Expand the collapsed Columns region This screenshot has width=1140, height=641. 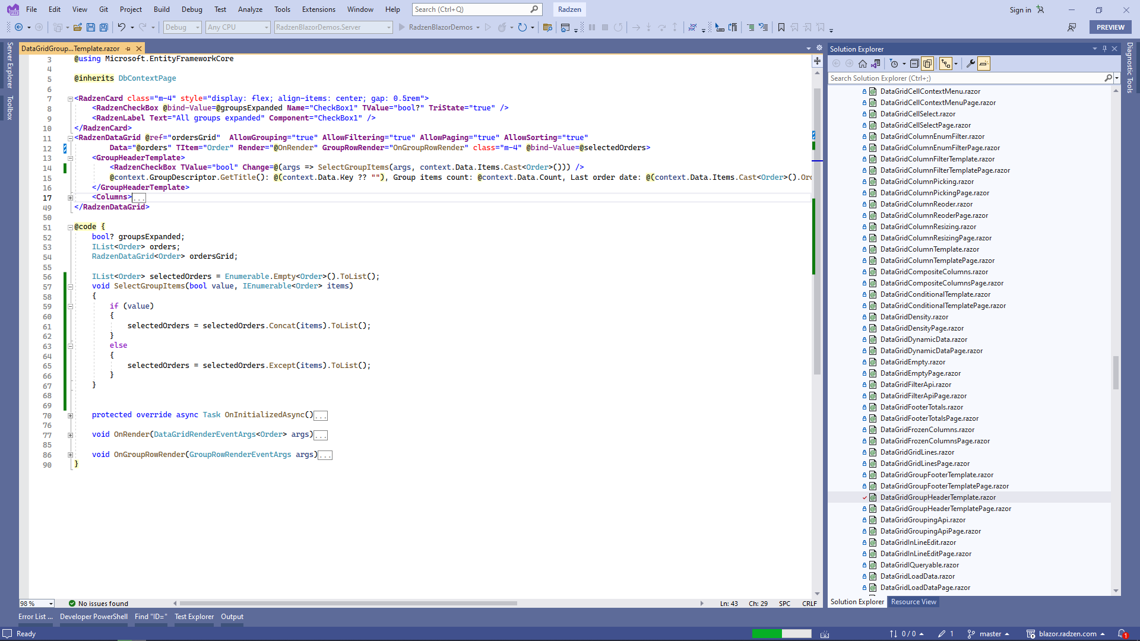pyautogui.click(x=70, y=198)
